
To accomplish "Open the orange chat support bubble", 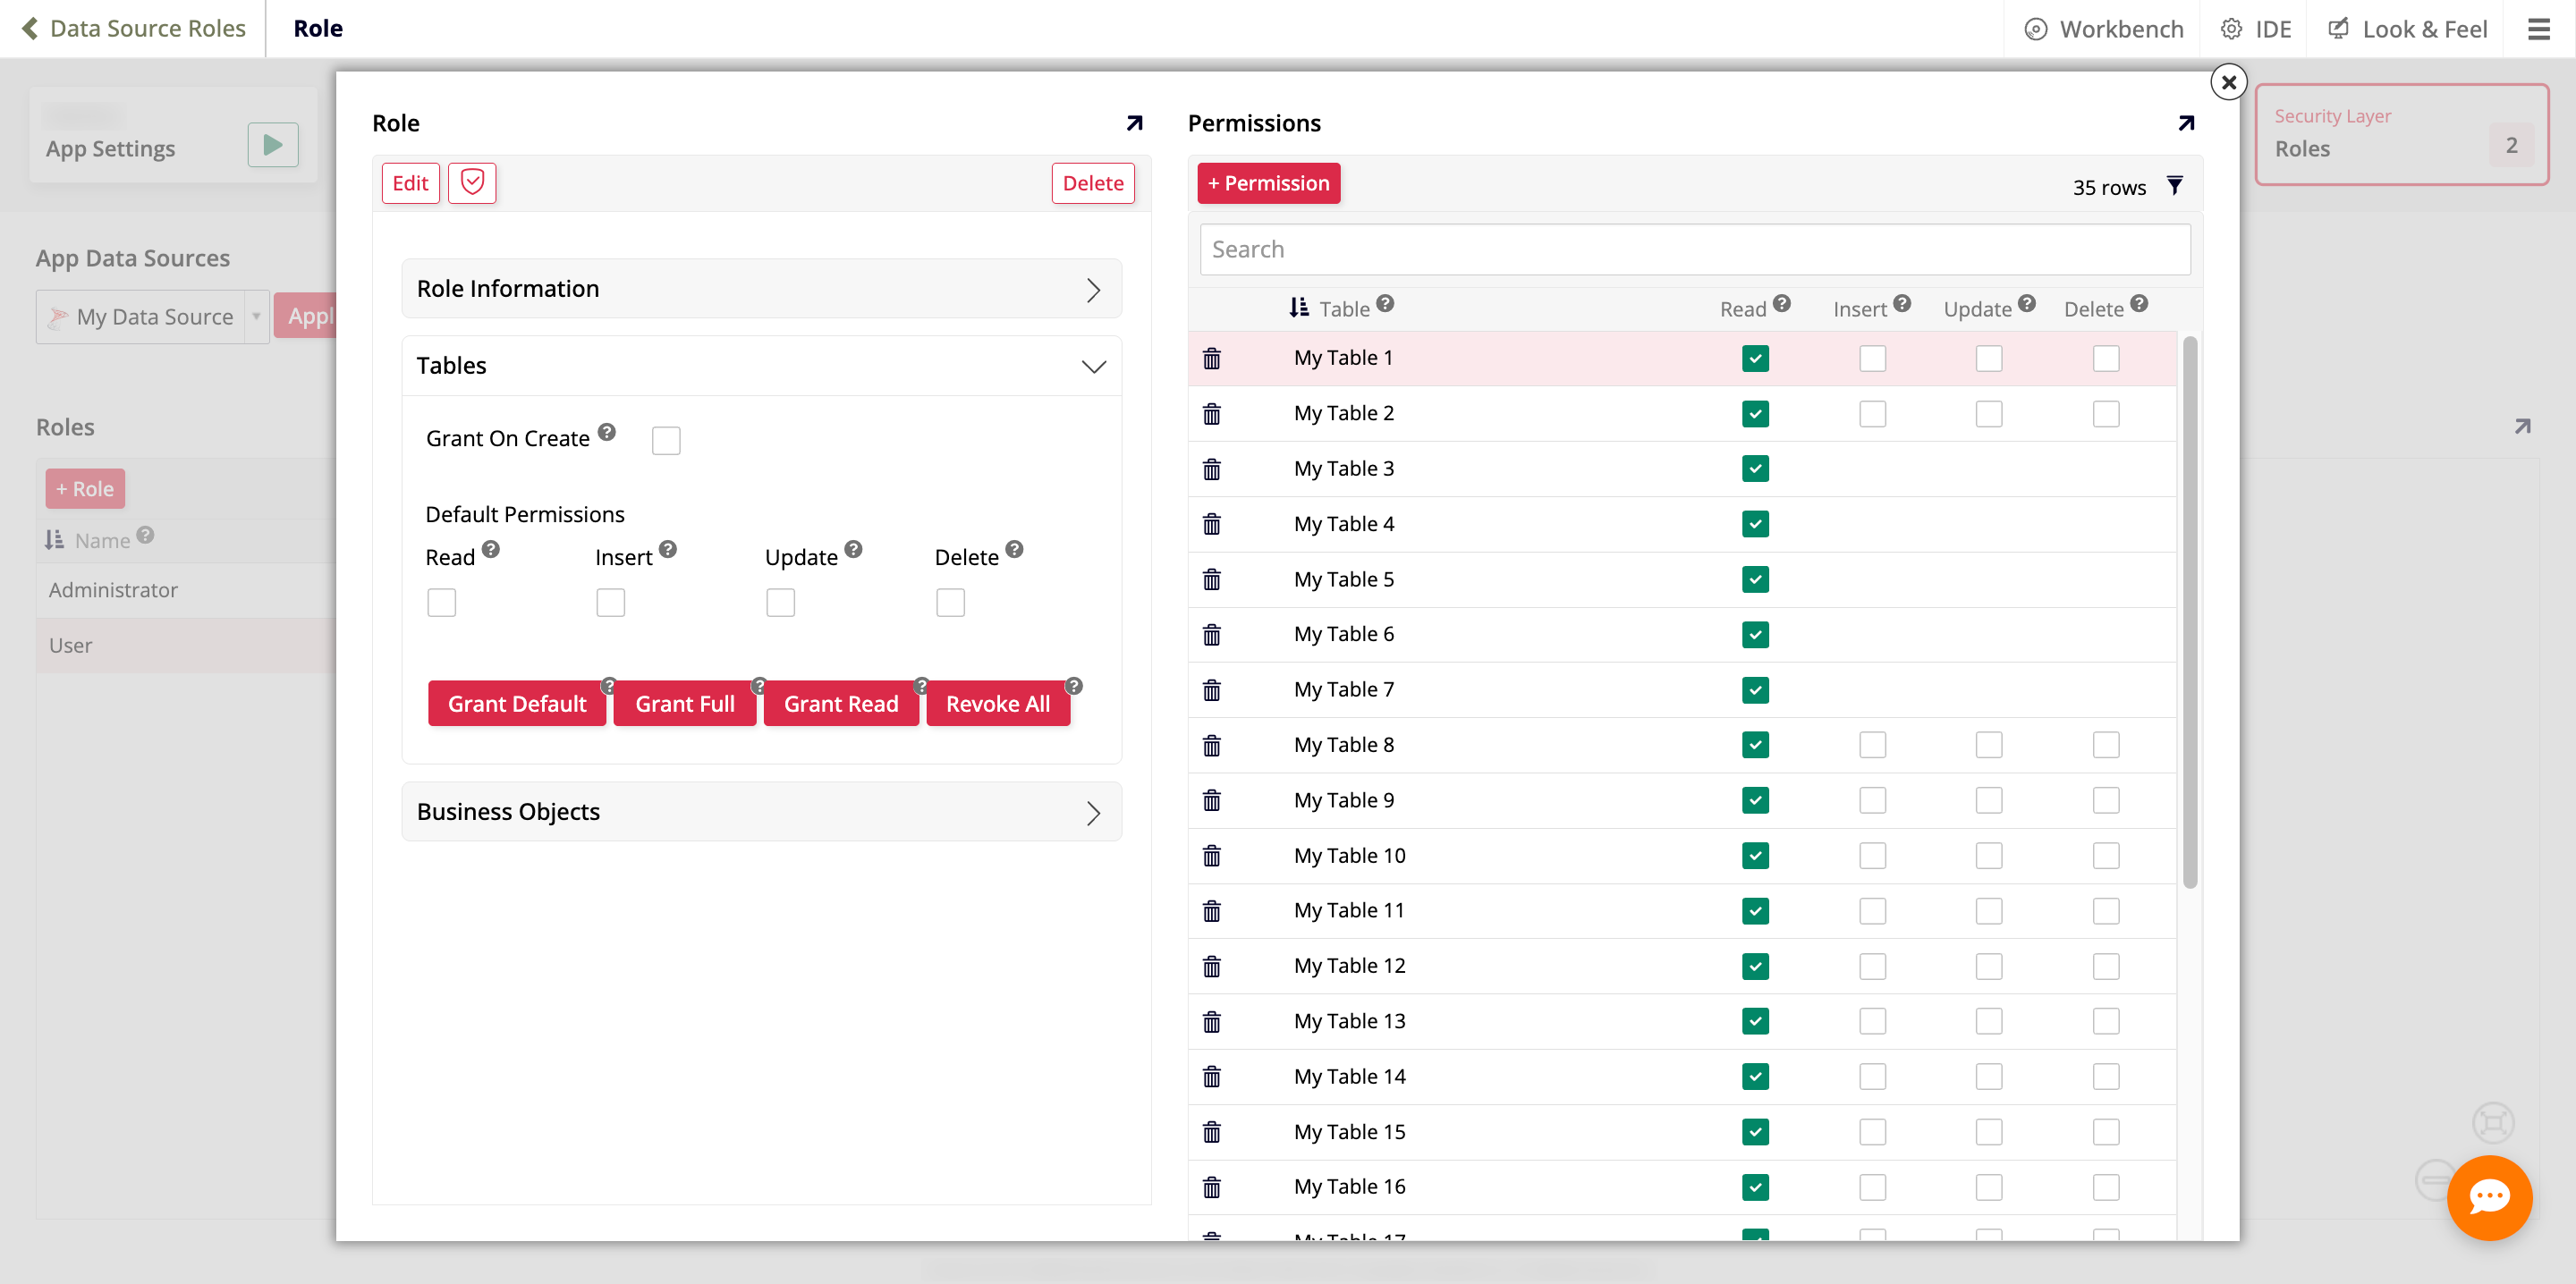I will tap(2489, 1197).
